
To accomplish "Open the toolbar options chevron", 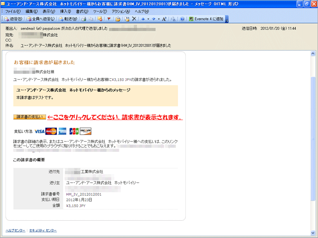I will 227,19.
